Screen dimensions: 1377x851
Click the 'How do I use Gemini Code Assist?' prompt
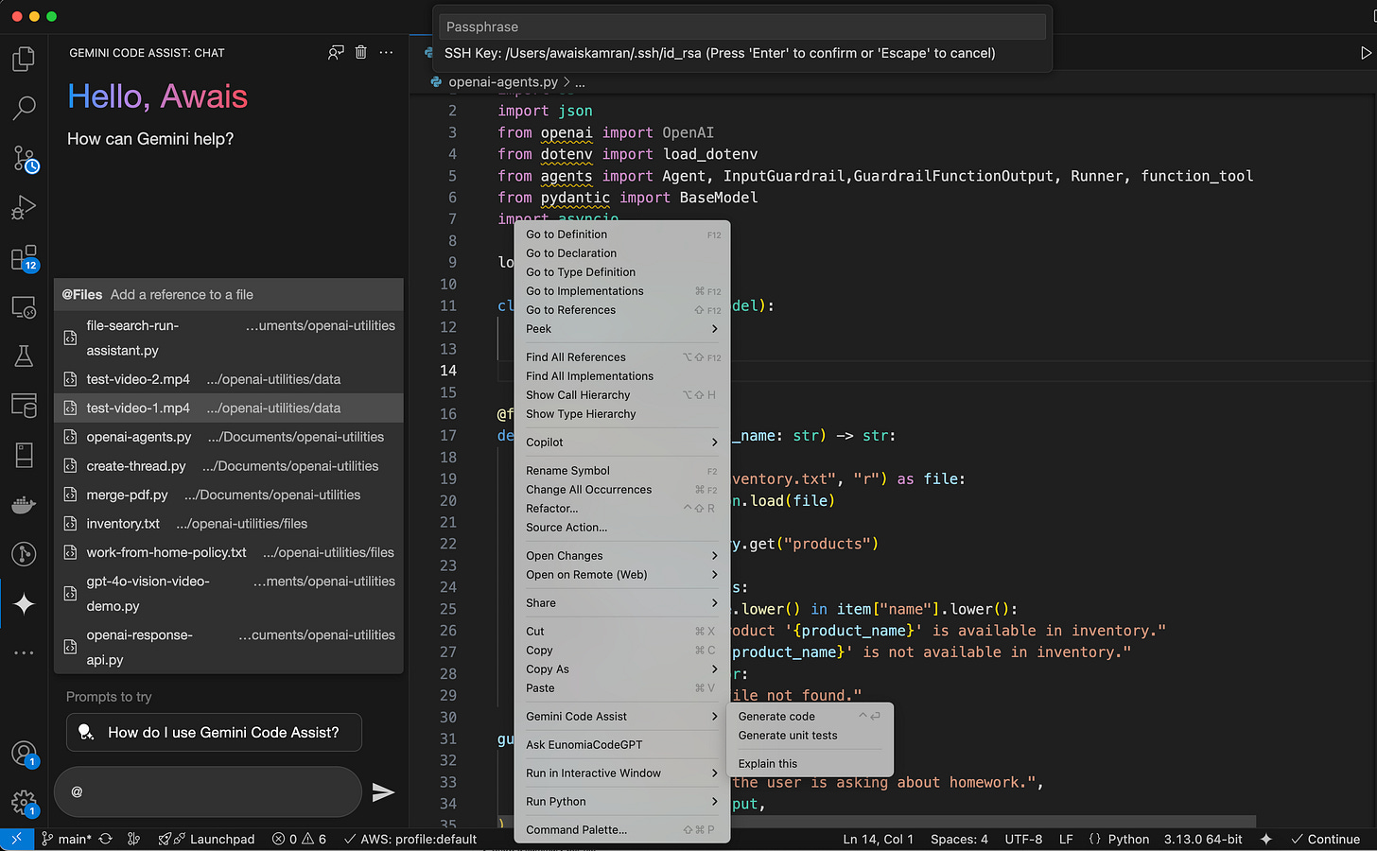tap(215, 733)
